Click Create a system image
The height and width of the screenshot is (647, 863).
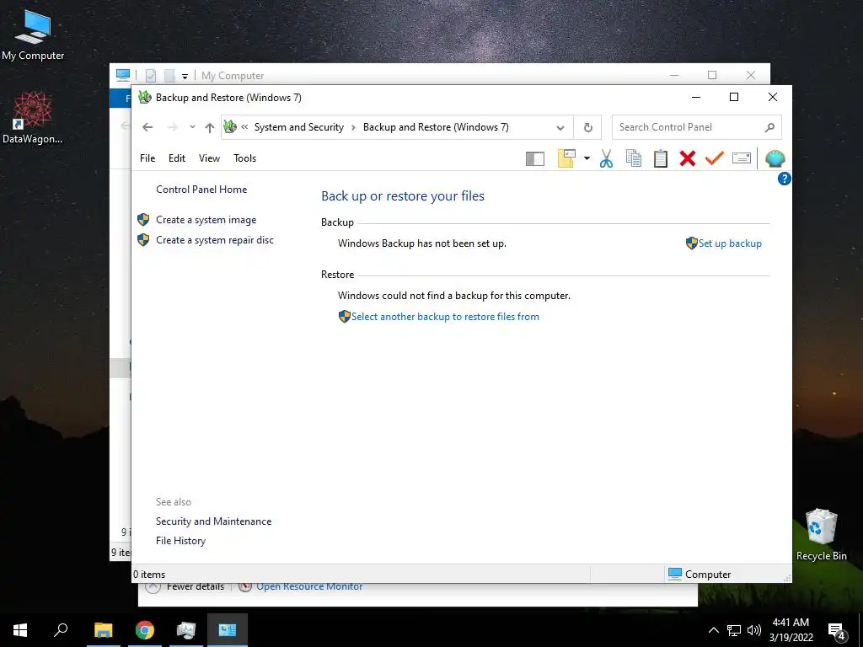206,220
